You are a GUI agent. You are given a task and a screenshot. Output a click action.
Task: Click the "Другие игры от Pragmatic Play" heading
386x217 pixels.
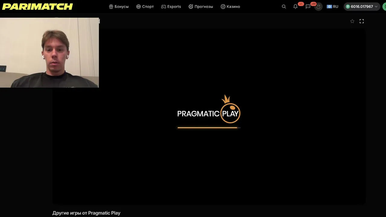click(x=86, y=213)
